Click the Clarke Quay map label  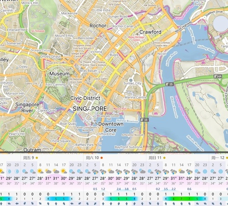coord(47,111)
